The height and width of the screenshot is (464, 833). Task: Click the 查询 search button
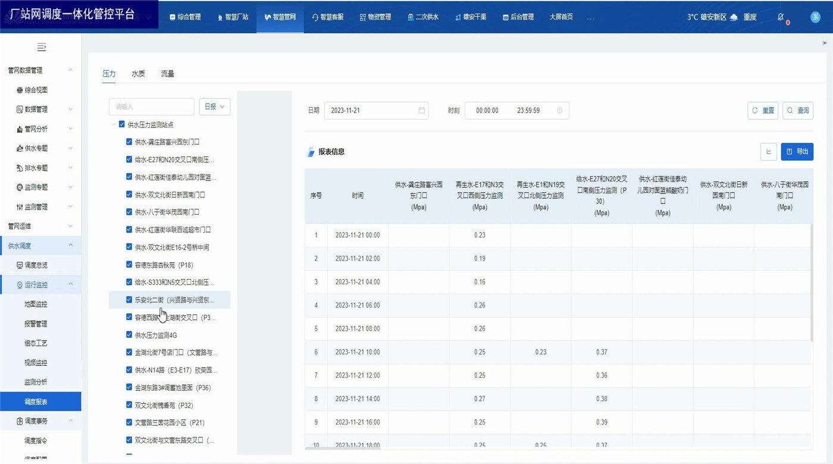pyautogui.click(x=798, y=111)
